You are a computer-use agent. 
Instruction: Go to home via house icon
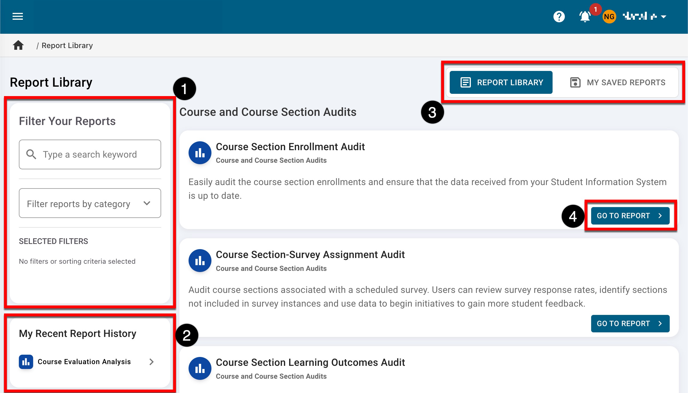point(18,45)
